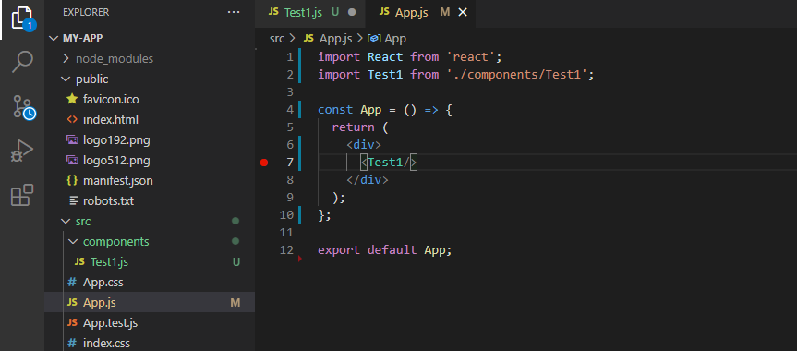Open favicon.ico star icon file
The image size is (797, 351).
72,99
